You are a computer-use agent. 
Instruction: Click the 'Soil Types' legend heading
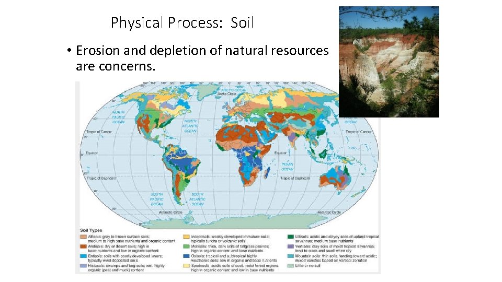(91, 230)
